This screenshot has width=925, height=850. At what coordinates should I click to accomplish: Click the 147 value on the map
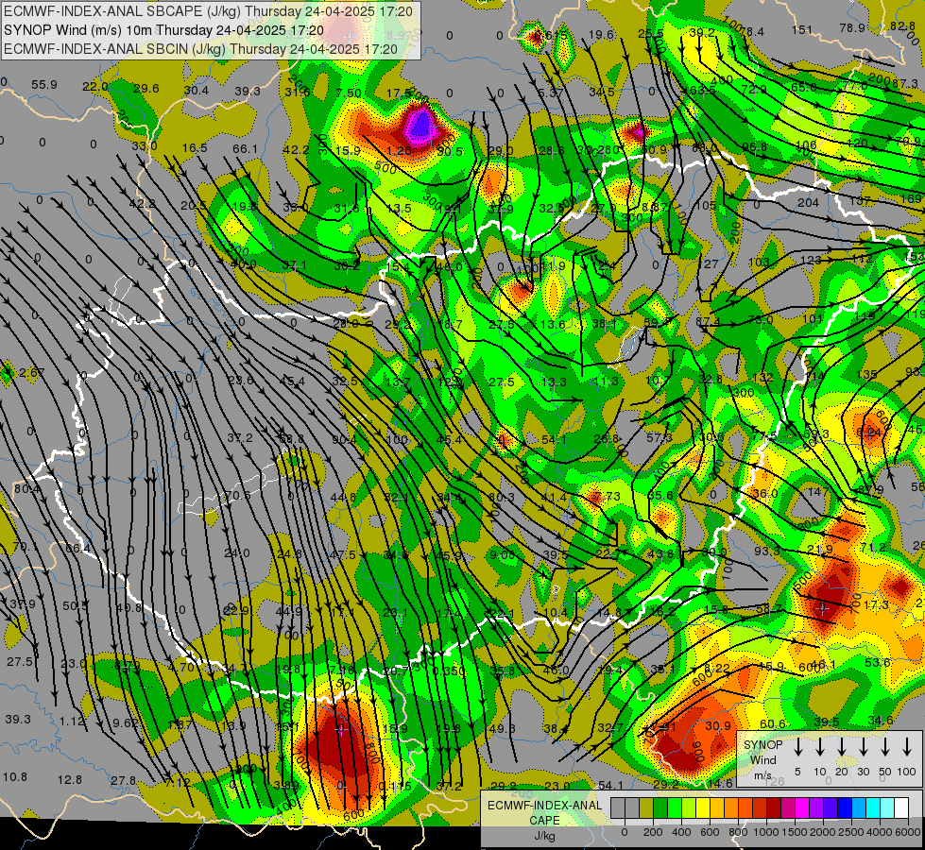[x=818, y=492]
